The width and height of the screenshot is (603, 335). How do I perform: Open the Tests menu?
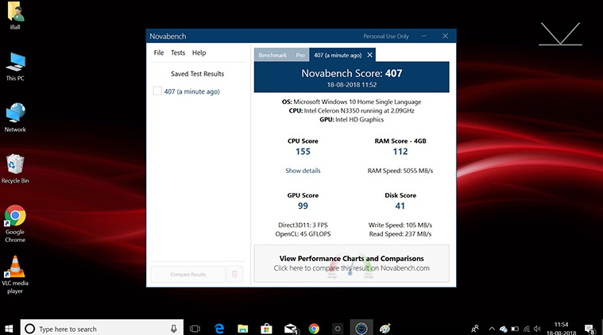click(178, 52)
